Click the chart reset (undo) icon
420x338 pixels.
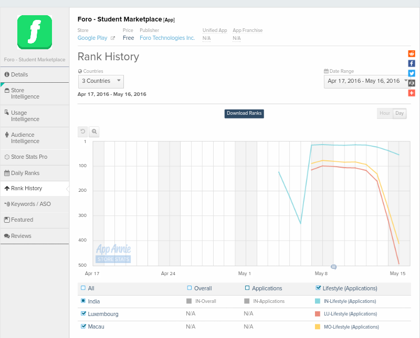coord(83,132)
